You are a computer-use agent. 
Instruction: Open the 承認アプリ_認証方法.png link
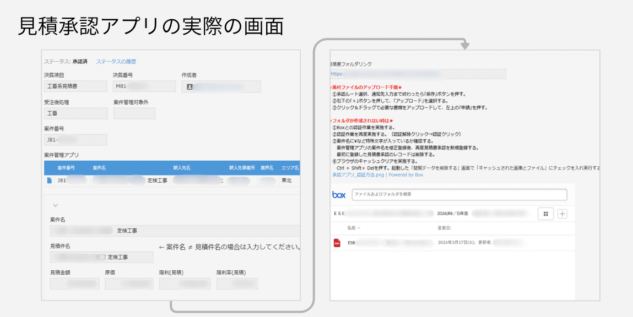(358, 174)
